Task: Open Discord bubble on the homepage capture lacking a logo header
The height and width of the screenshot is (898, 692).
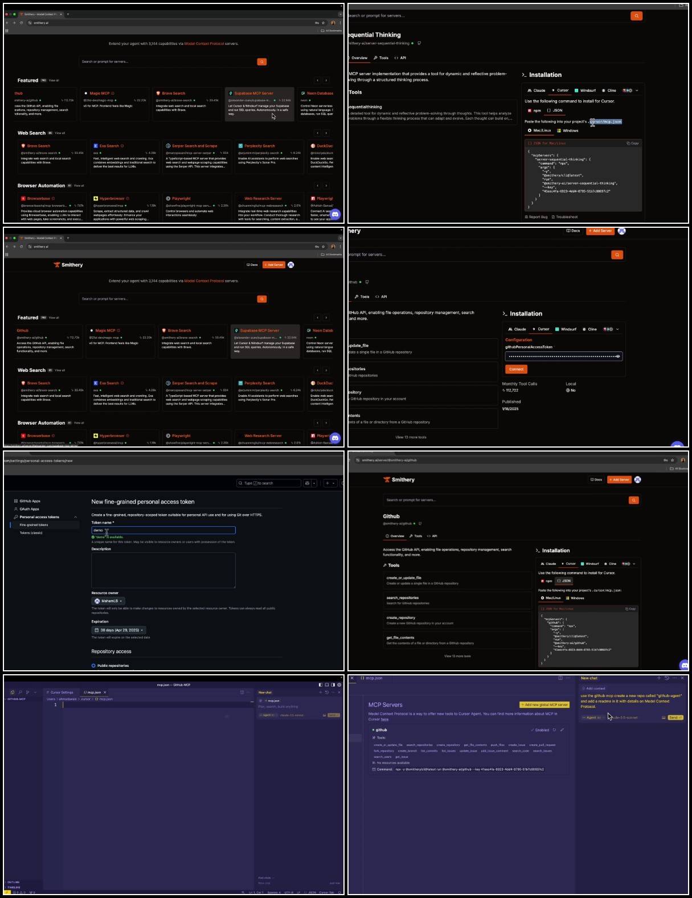Action: (x=335, y=215)
